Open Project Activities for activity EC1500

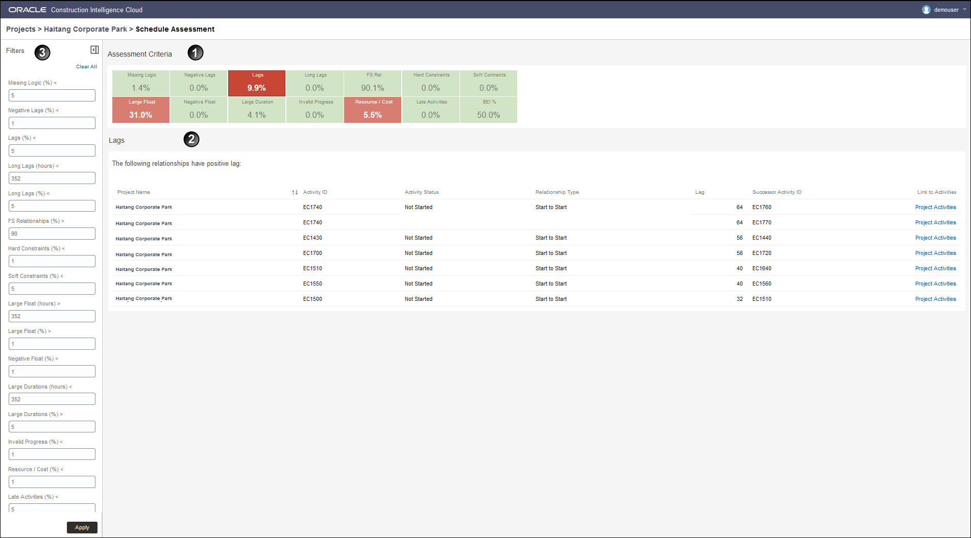[935, 299]
